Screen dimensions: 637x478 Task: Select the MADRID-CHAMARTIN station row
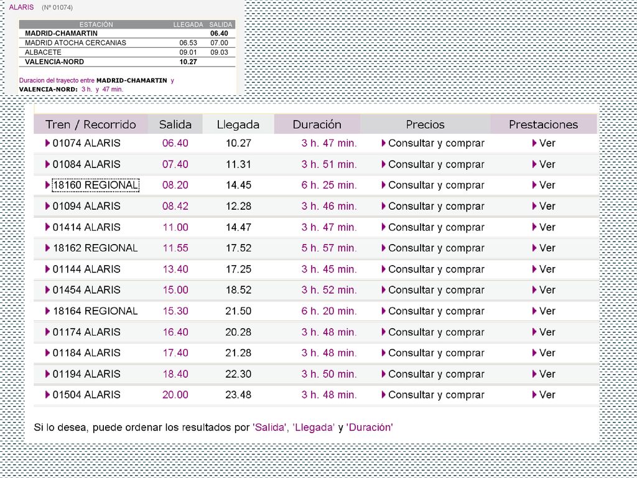pyautogui.click(x=127, y=34)
